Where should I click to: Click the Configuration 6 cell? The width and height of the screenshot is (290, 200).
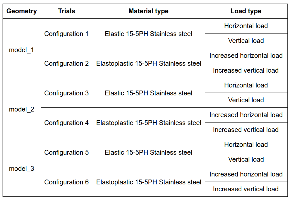pos(67,182)
